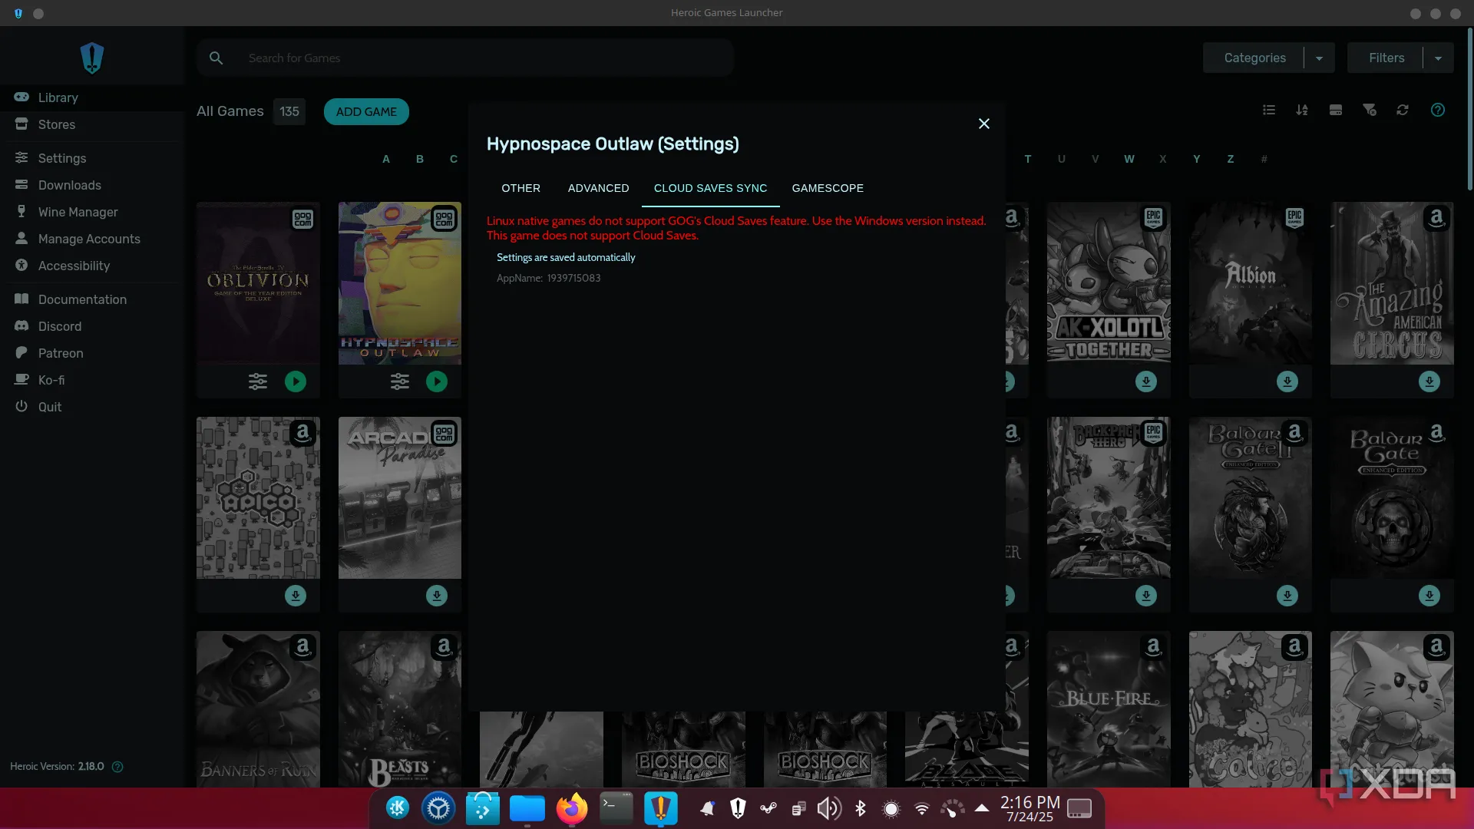
Task: Download Backpack Hero game
Action: pyautogui.click(x=1146, y=596)
